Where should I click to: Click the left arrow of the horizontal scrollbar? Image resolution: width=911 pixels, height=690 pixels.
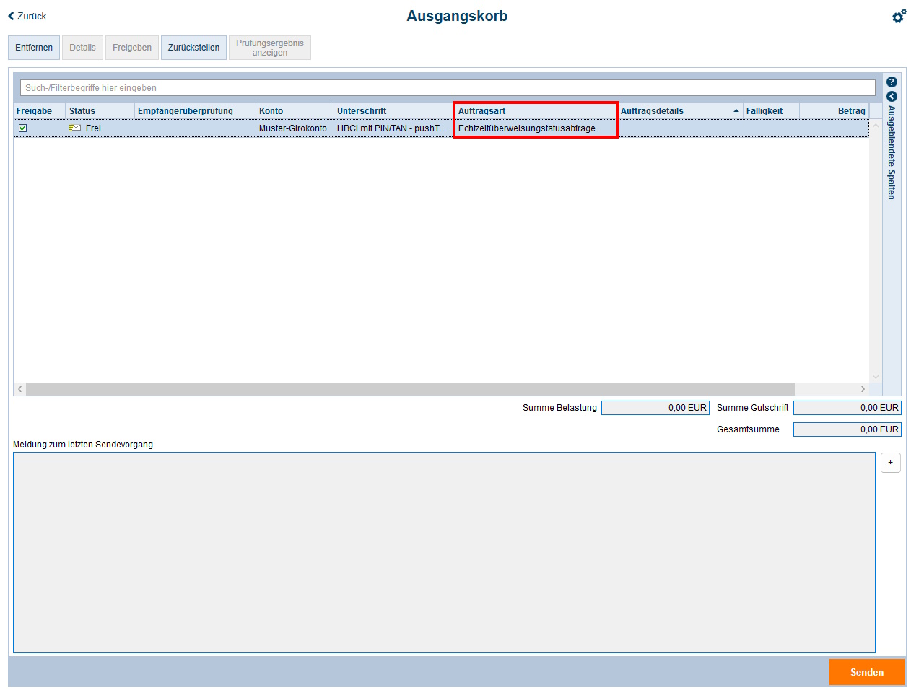[x=19, y=388]
